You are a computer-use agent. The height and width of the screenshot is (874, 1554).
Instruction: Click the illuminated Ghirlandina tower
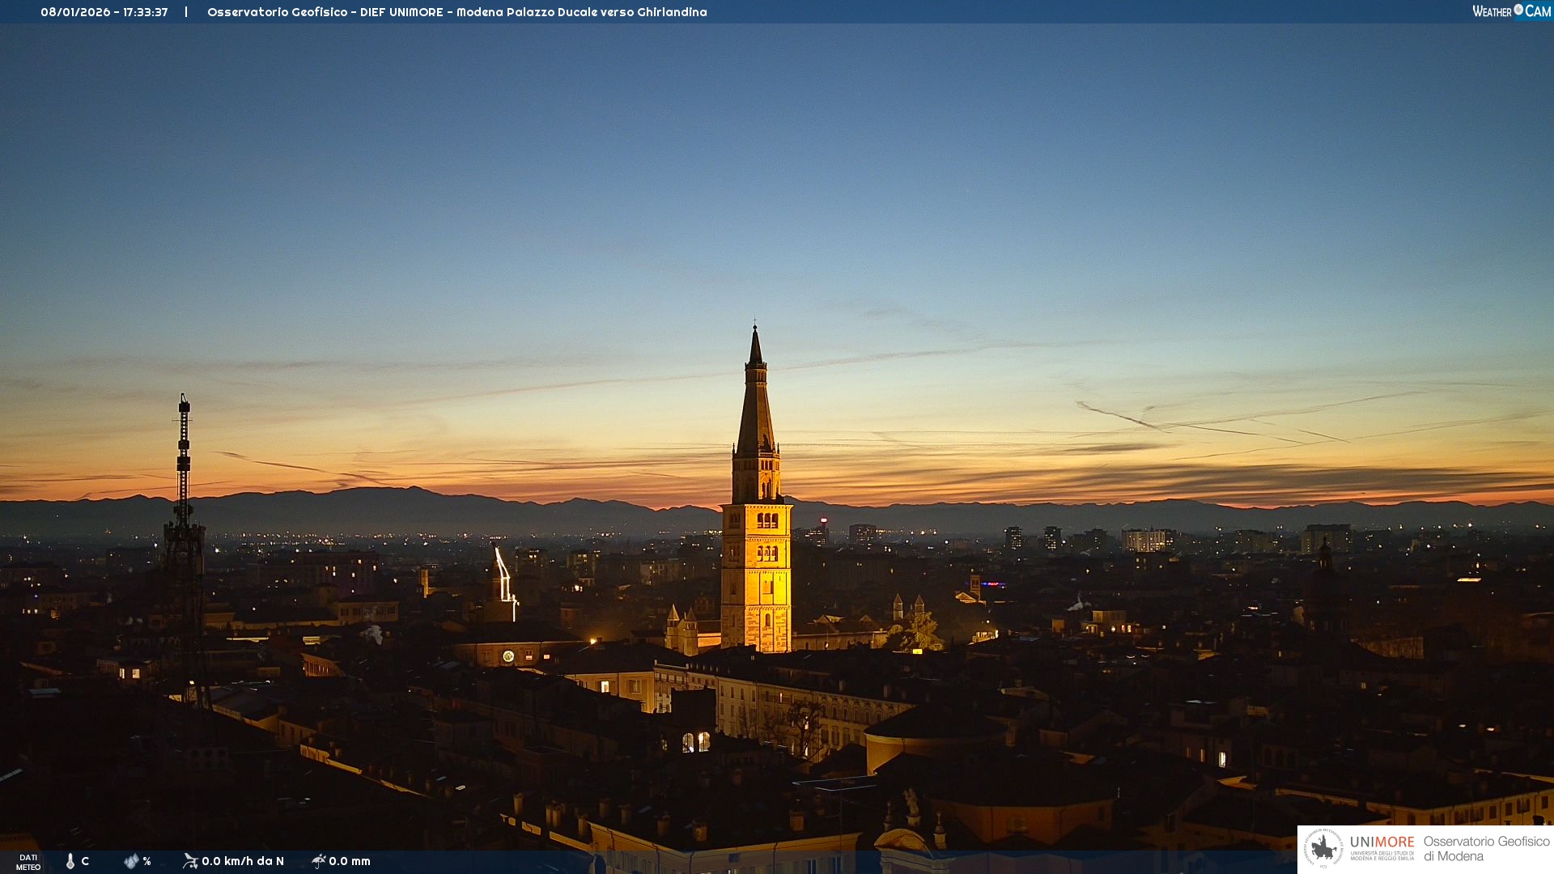[756, 575]
